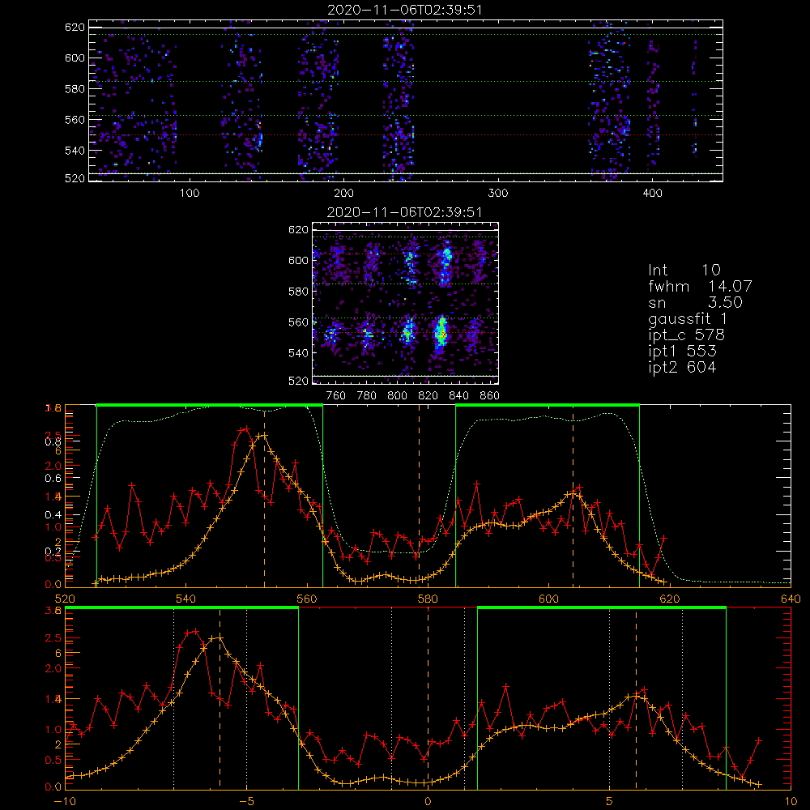Click x-axis label '10' of the bottom profile plot
This screenshot has height=810, width=810.
pyautogui.click(x=791, y=802)
